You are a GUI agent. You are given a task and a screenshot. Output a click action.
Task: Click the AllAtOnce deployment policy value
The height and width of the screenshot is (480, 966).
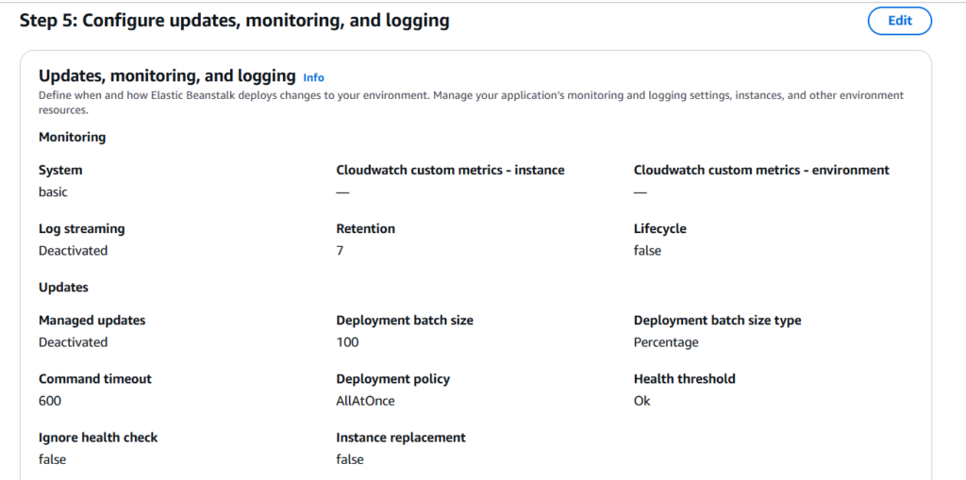(365, 401)
